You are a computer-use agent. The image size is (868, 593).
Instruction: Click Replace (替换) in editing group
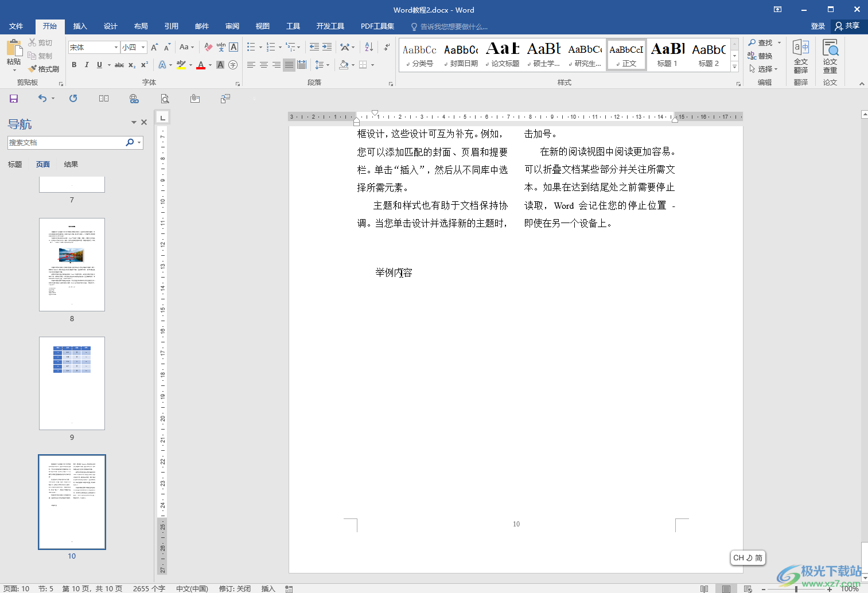(760, 56)
